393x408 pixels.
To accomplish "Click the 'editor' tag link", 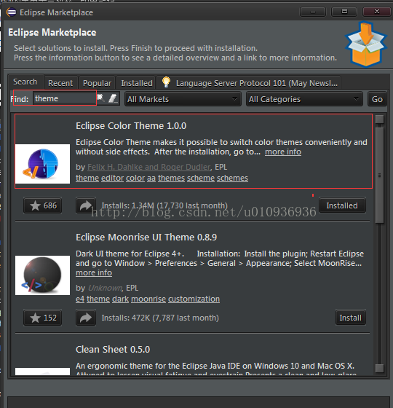I will point(112,178).
